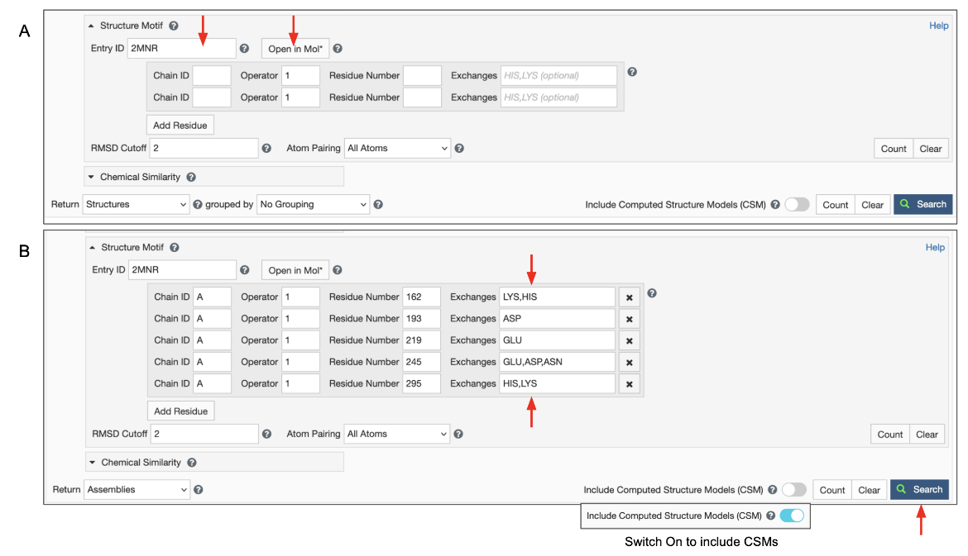Open the Return dropdown showing Assemblies
This screenshot has width=968, height=556.
coord(137,490)
